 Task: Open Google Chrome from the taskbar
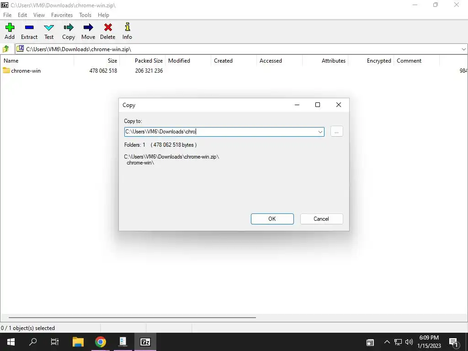[x=101, y=342]
